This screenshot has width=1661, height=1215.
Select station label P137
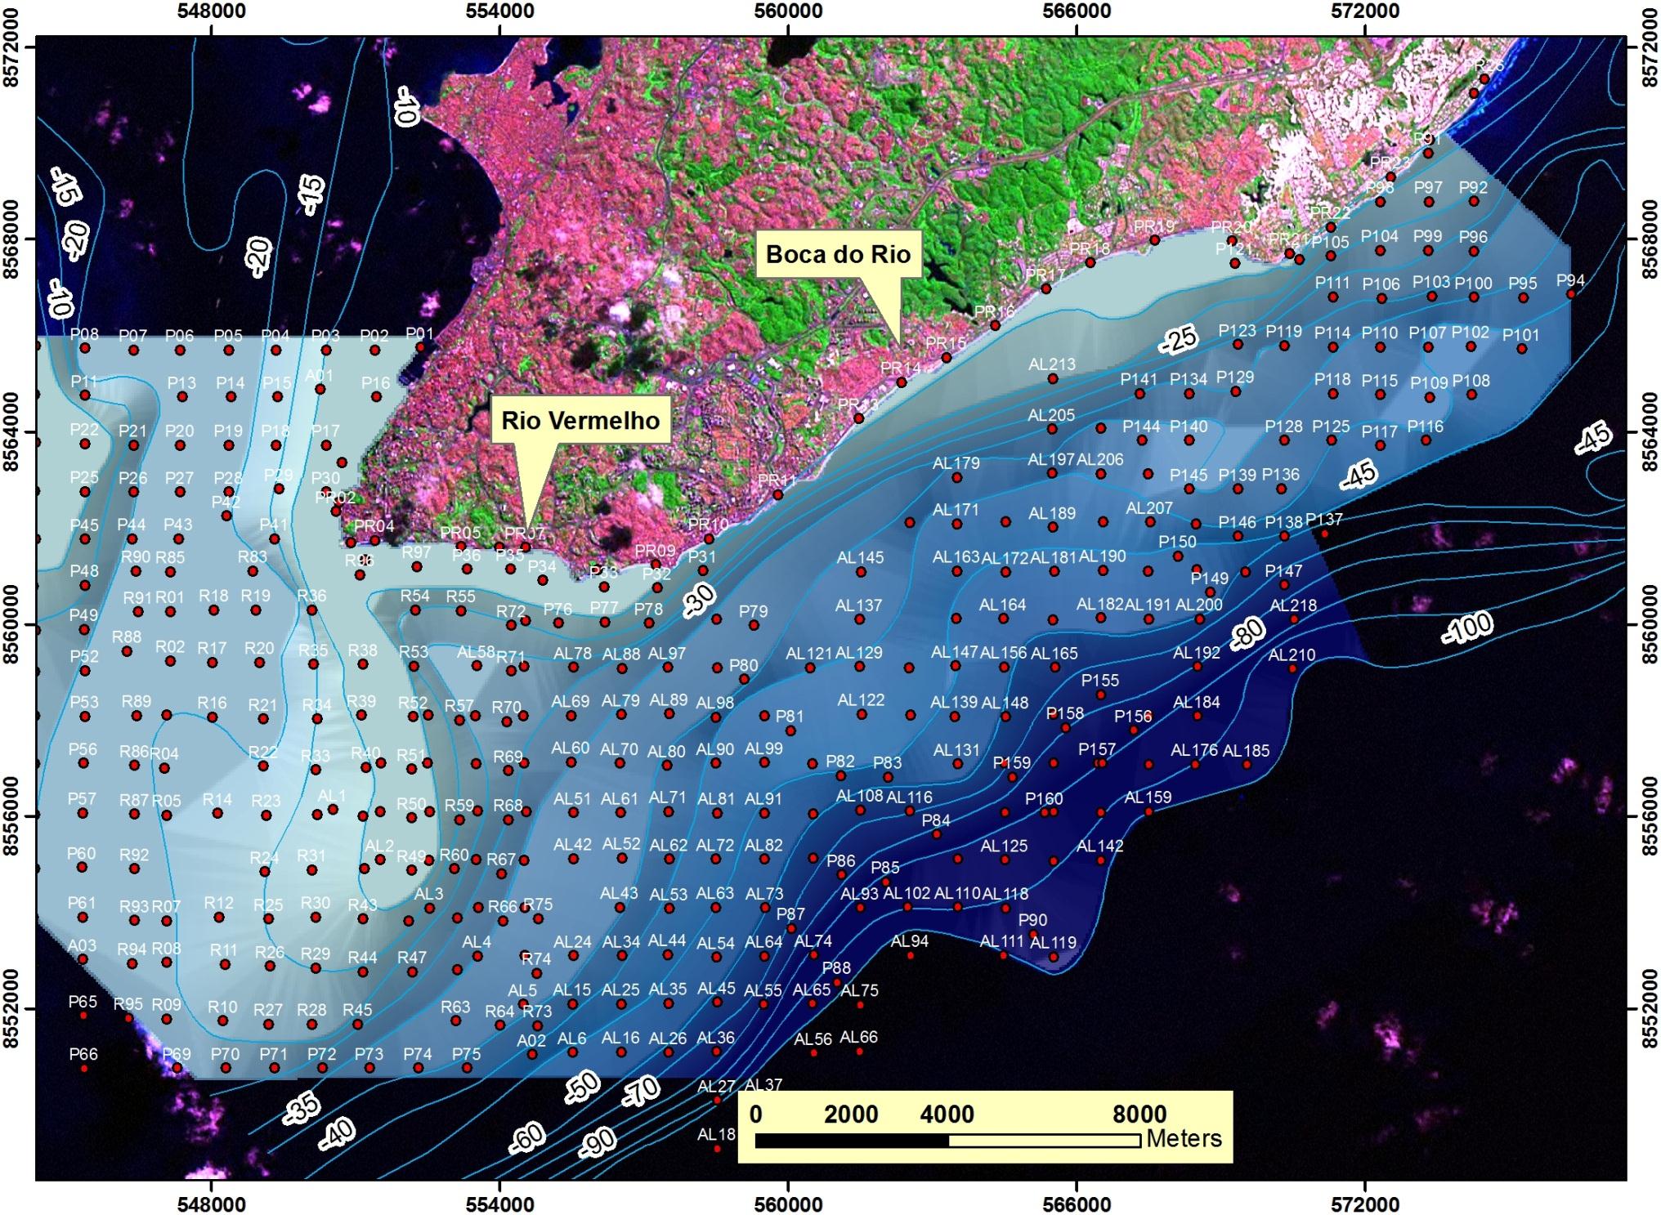[x=1324, y=520]
